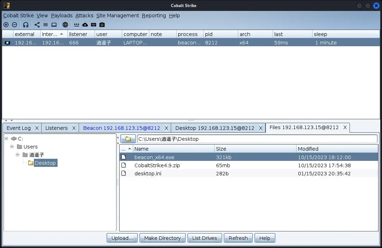Screen dimensions: 382x248
Task: Collapse the Users folder in tree
Action: [x=12, y=146]
